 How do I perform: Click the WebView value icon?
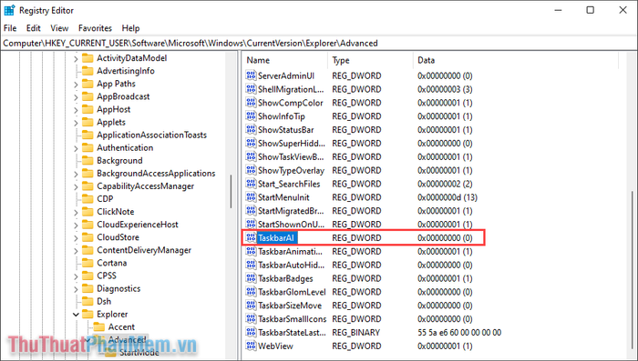pos(251,346)
